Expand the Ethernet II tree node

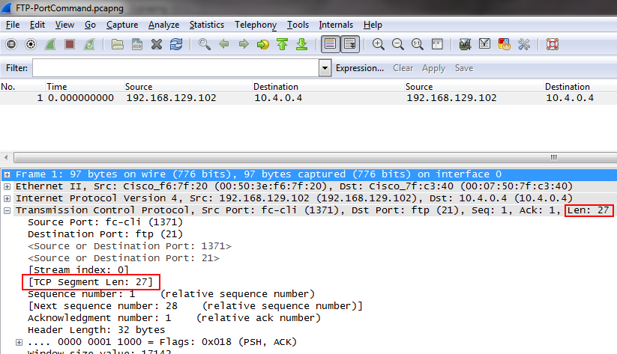pyautogui.click(x=7, y=186)
